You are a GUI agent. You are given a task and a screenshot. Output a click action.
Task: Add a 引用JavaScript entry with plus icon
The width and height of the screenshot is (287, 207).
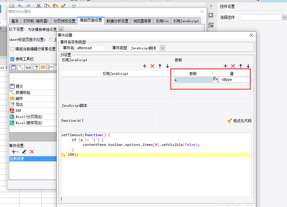[145, 66]
